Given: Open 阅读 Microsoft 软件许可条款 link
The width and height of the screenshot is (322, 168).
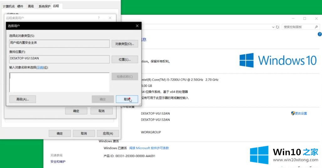Looking at the screenshot, I should [149, 148].
